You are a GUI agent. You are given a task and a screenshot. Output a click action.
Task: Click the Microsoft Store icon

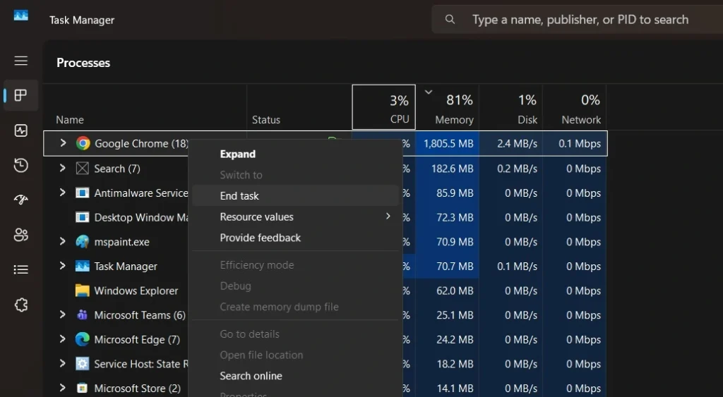[82, 389]
